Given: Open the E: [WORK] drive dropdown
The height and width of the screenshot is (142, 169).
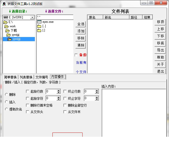Looking at the screenshot, I should (x=32, y=17).
